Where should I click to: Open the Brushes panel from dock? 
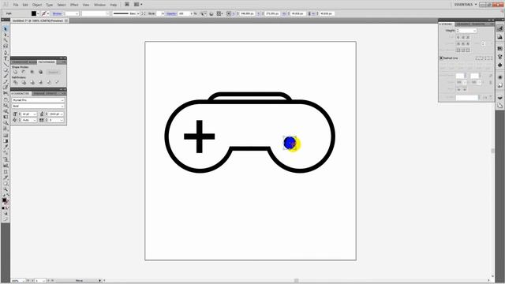[x=499, y=57]
